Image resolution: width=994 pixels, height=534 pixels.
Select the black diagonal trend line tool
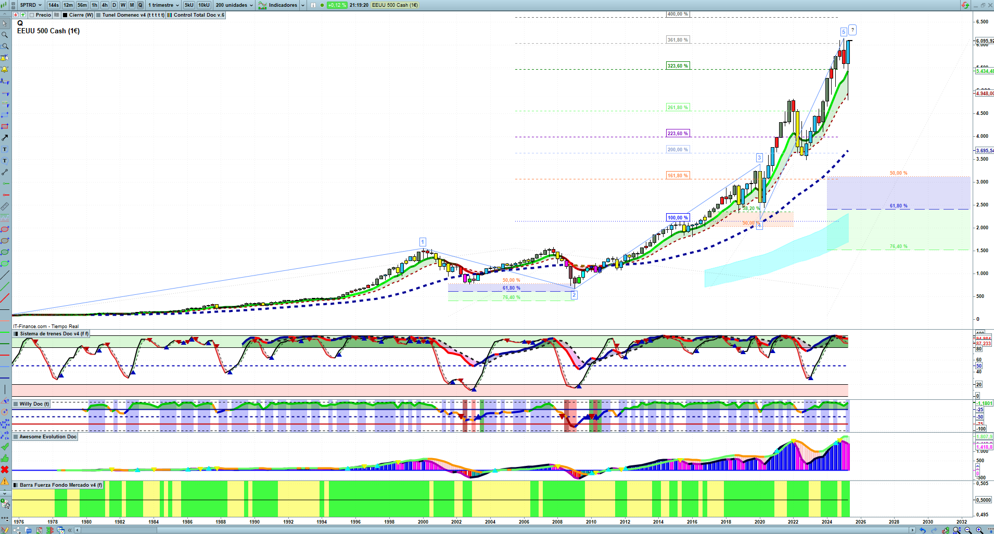pyautogui.click(x=5, y=275)
